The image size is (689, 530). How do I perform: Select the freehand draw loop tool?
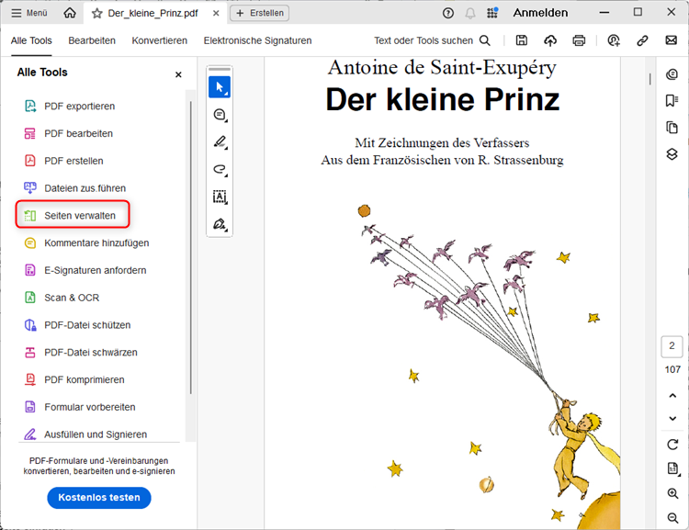click(220, 169)
